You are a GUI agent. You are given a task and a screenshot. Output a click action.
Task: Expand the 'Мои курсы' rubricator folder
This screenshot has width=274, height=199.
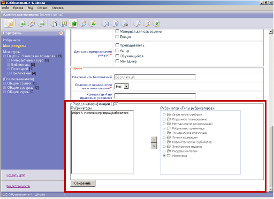coord(164,156)
